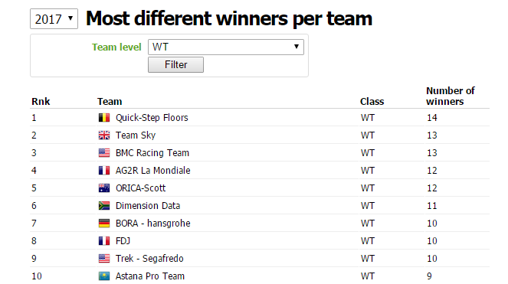Click the Belgian flag beside Quick-Step Floors
Viewport: 508px width, 284px height.
coord(104,118)
